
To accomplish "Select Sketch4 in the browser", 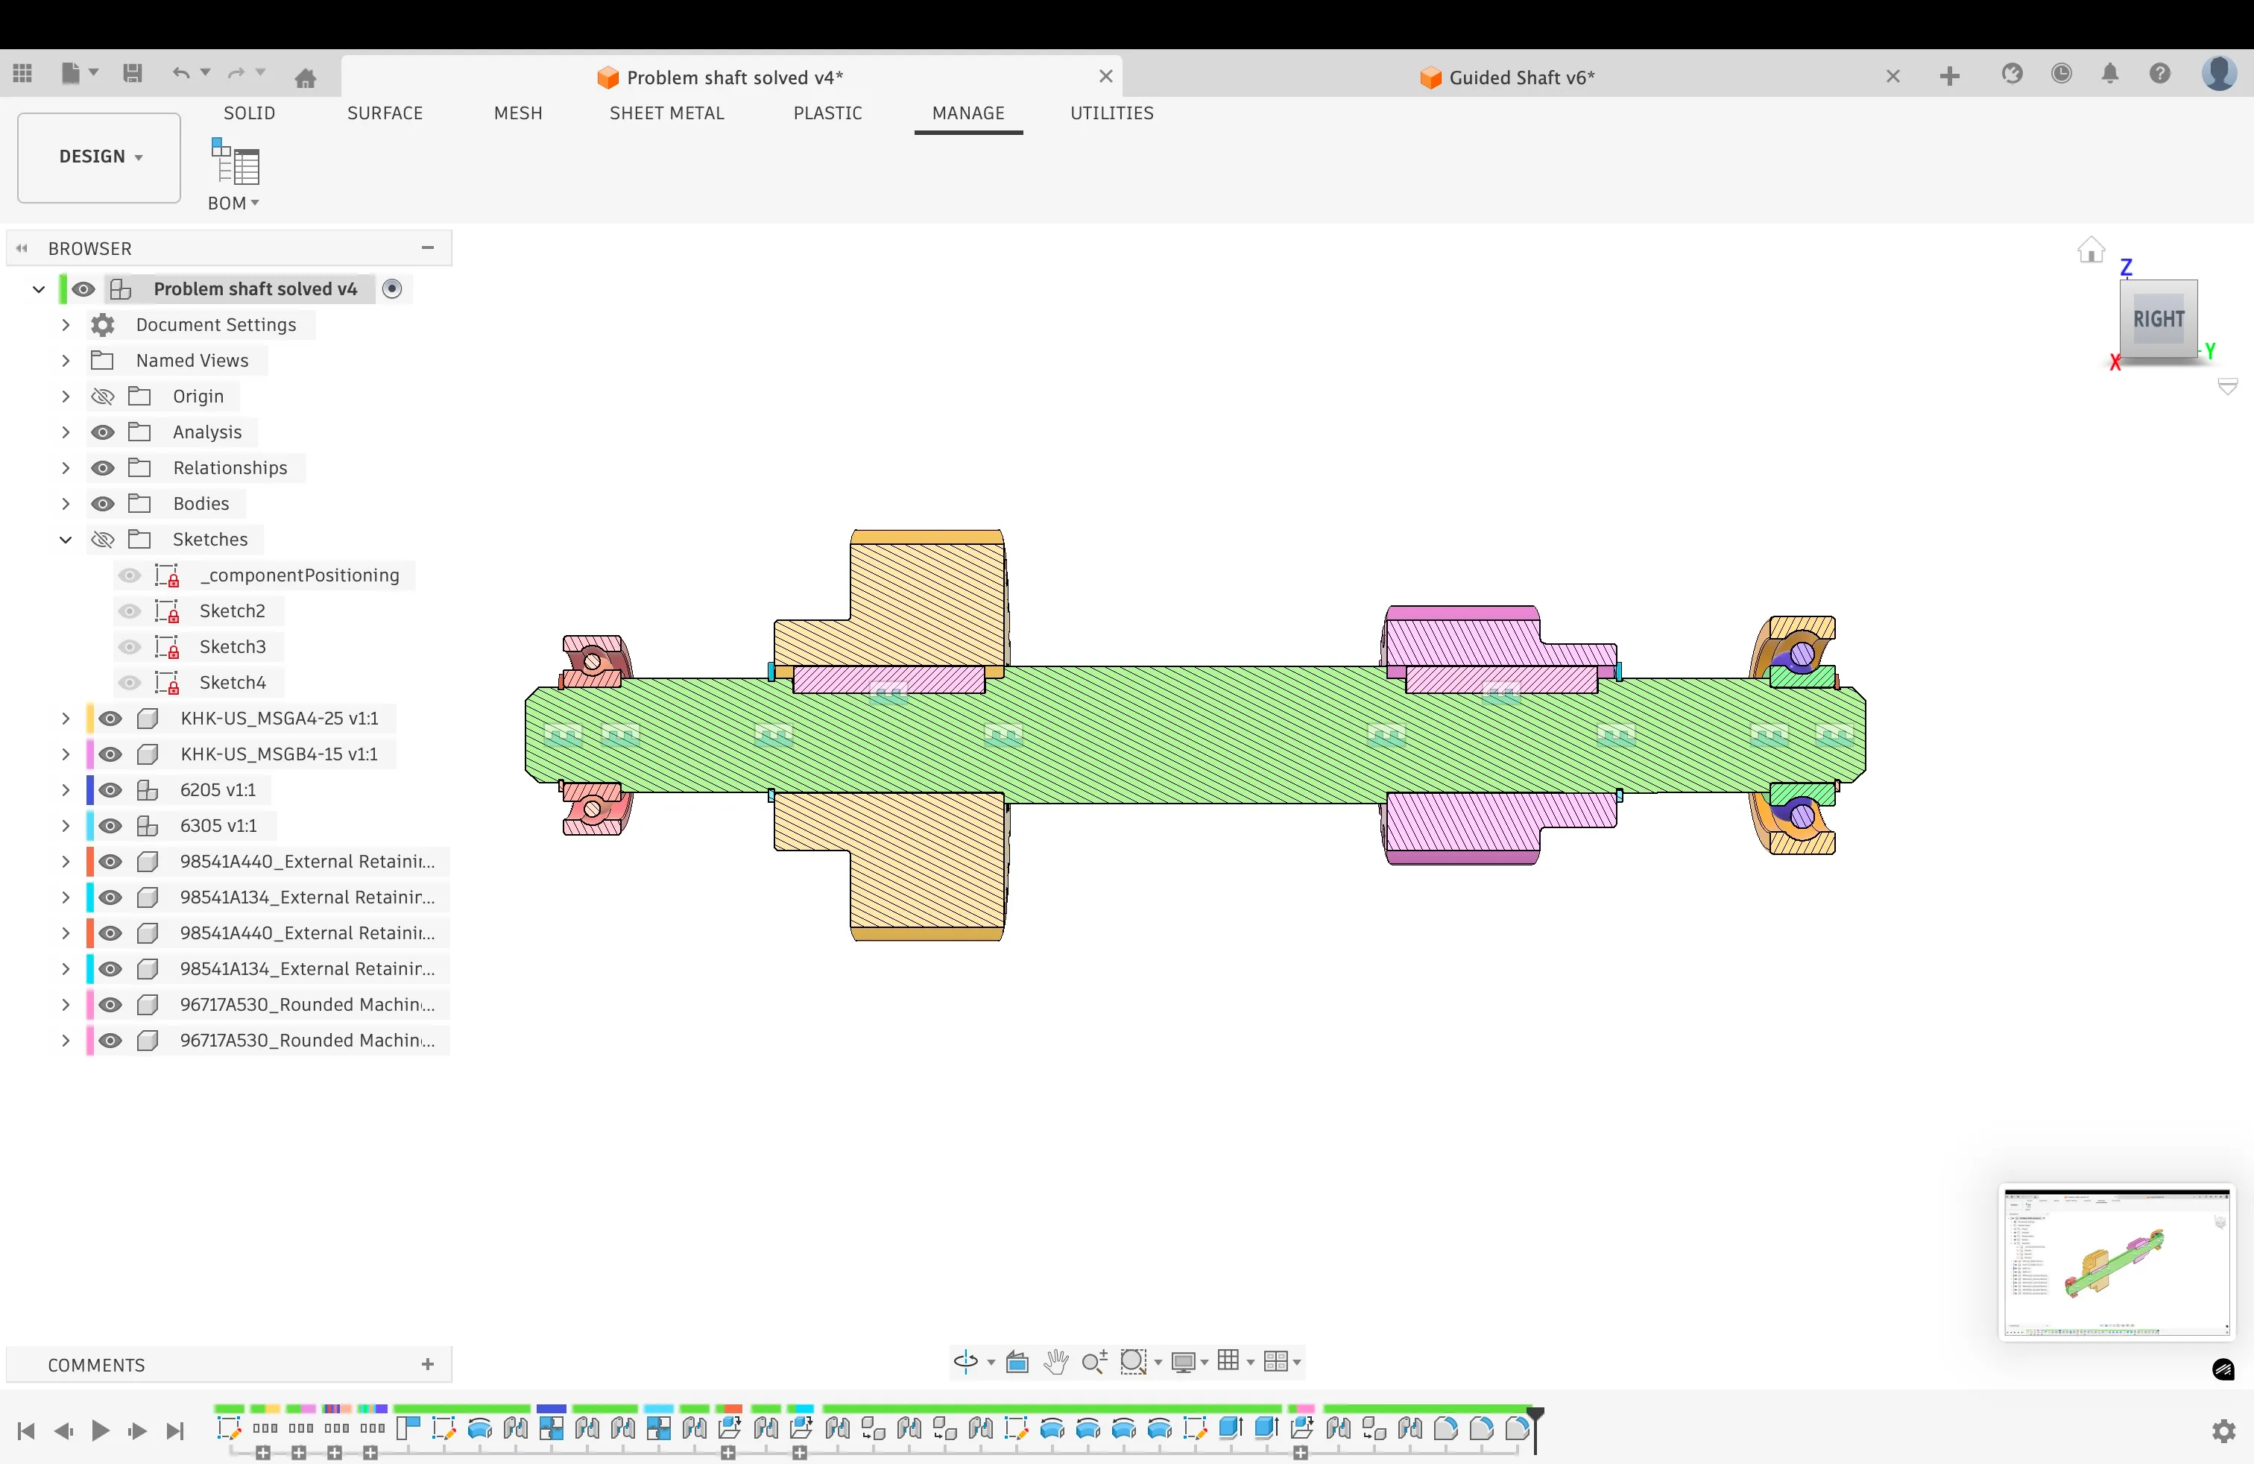I will pos(232,683).
